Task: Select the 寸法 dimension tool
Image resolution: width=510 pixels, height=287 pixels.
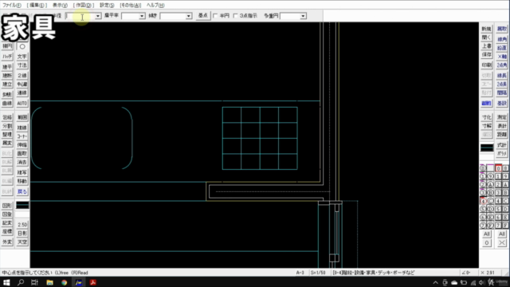Action: [22, 65]
